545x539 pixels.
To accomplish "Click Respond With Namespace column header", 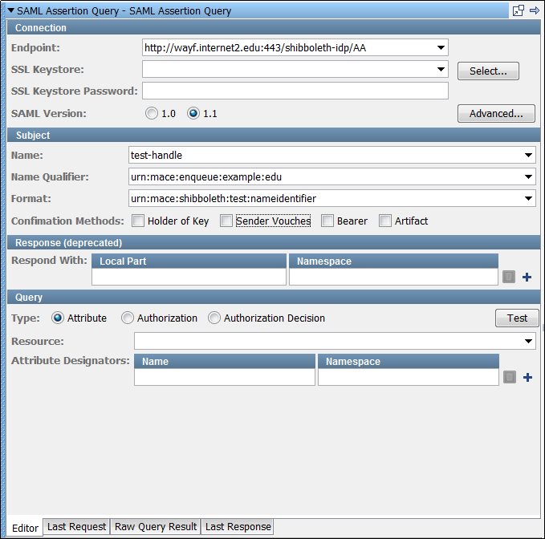I will [x=393, y=261].
